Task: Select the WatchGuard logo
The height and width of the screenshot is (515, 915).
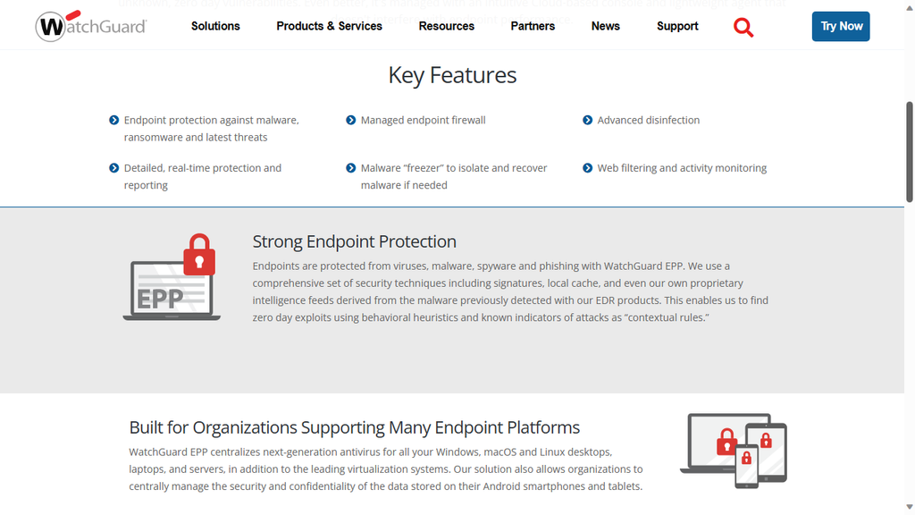Action: click(90, 26)
